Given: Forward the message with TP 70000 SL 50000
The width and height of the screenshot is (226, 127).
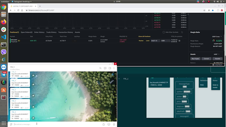Looking at the screenshot, I should click(x=33, y=95).
